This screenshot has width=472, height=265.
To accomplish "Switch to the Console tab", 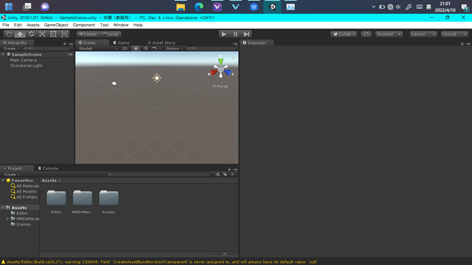I will point(48,168).
